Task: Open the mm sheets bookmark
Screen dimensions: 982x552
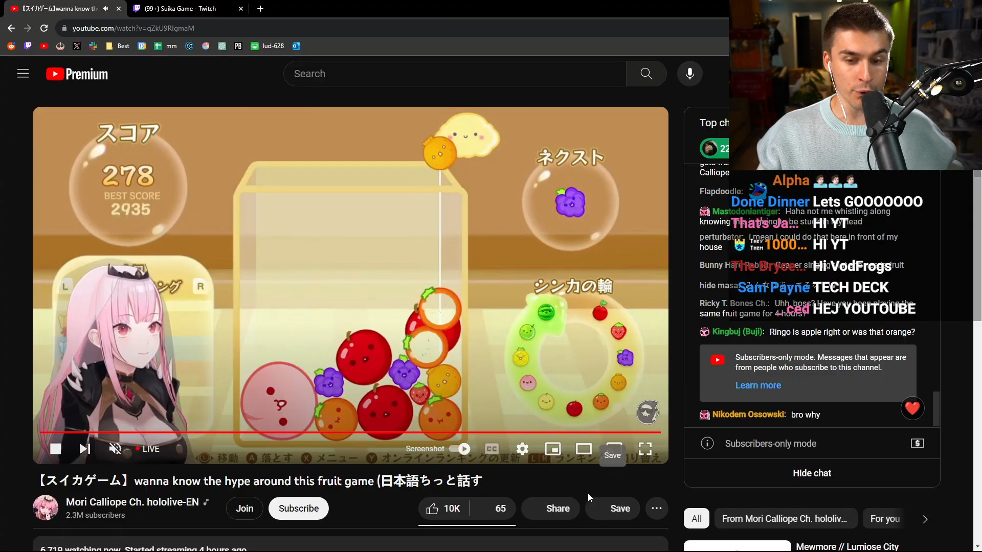Action: [x=165, y=46]
